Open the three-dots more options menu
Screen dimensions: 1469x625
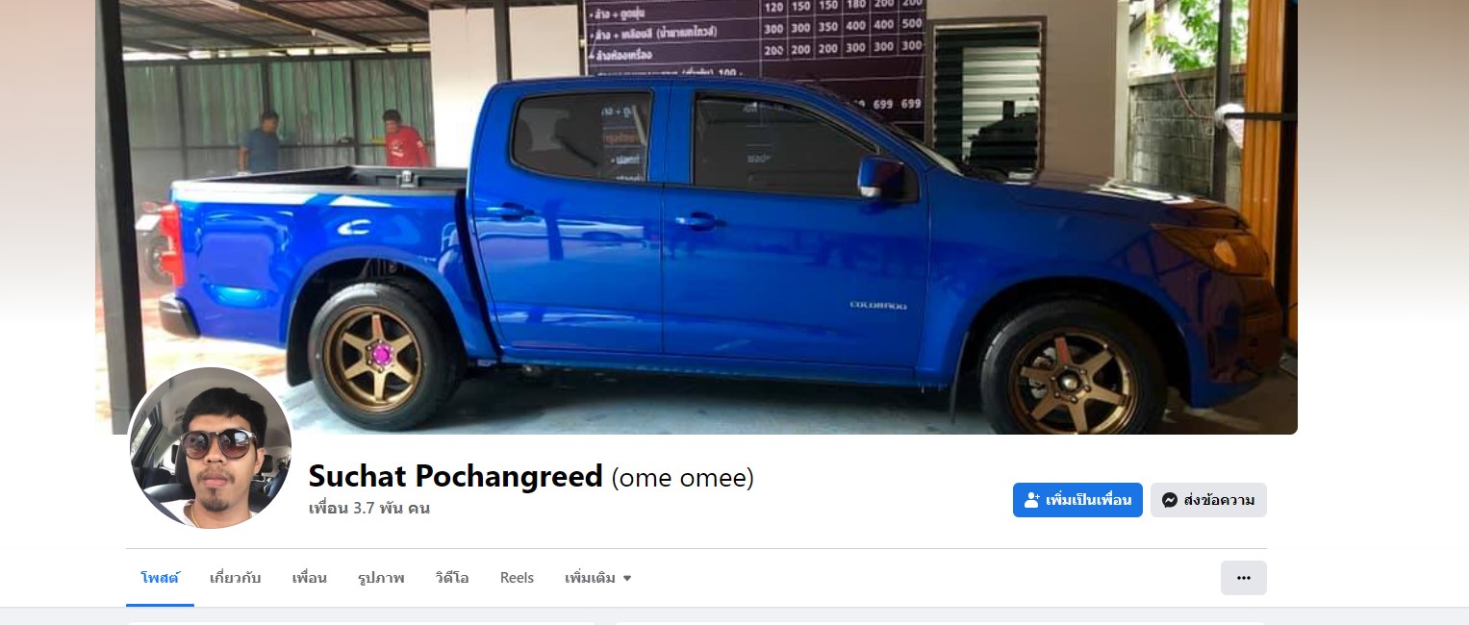[1243, 578]
